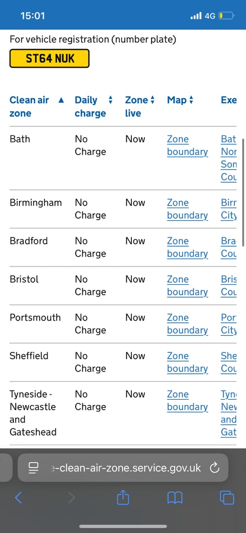The image size is (246, 533).
Task: Open the page settings reader icon
Action: coord(33,468)
